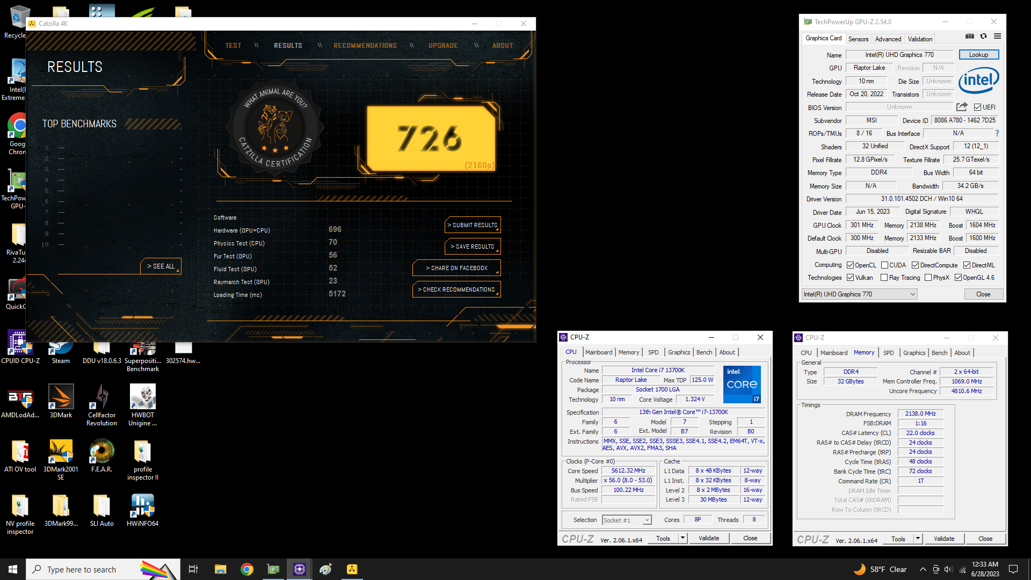Open the 3DMark desktop icon
1031x580 pixels.
coord(61,402)
